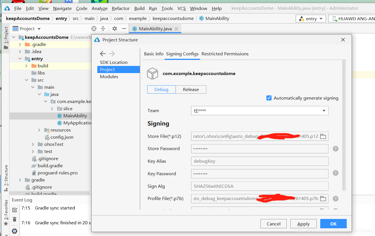Click the Key Alias field
The image size is (375, 236).
pyautogui.click(x=260, y=161)
